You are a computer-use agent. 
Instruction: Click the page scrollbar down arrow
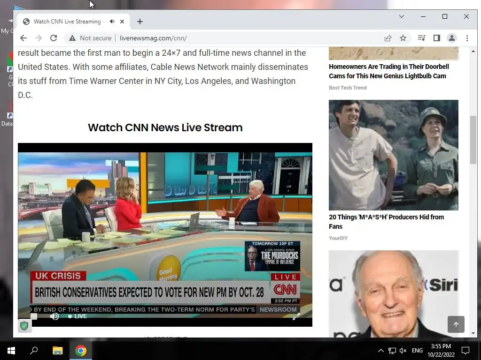click(x=473, y=333)
